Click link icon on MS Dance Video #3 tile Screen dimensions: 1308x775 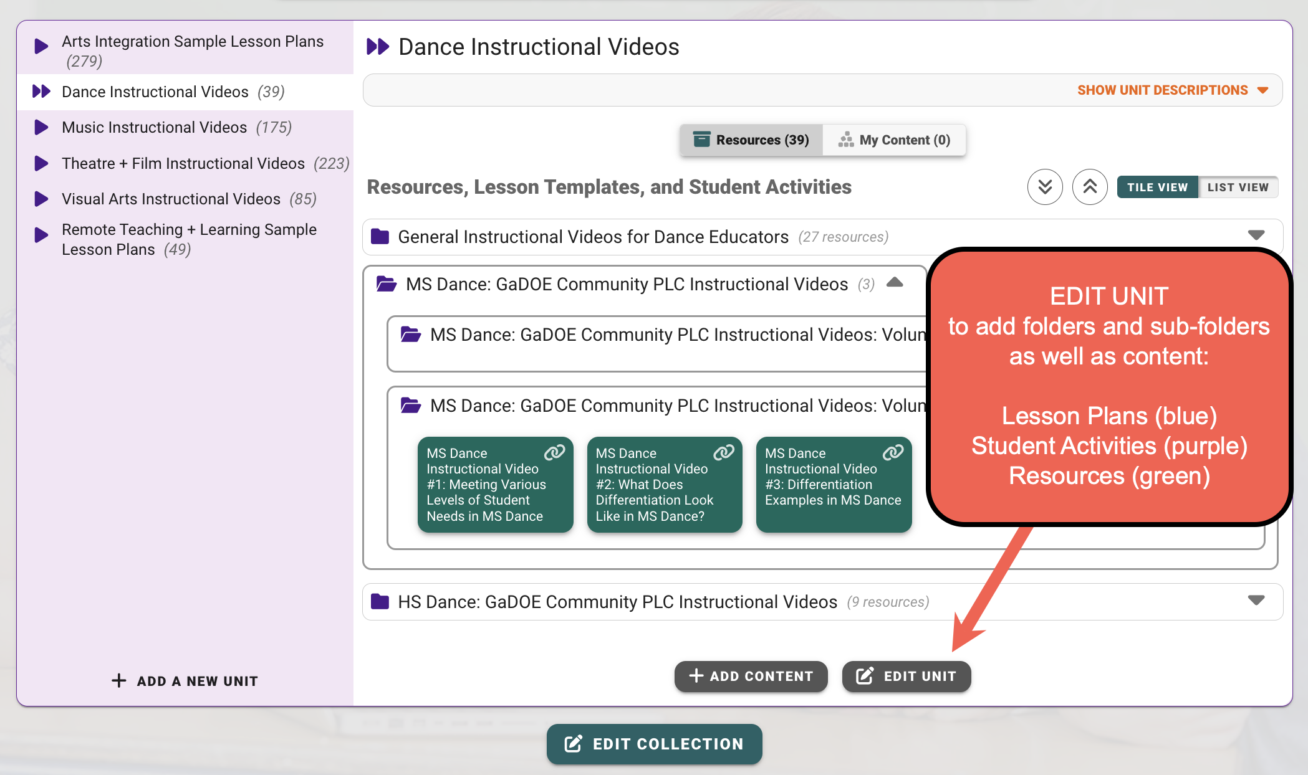pos(893,452)
